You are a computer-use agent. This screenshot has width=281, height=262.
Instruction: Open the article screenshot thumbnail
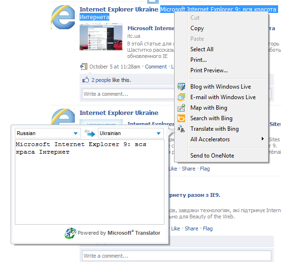[x=101, y=37]
